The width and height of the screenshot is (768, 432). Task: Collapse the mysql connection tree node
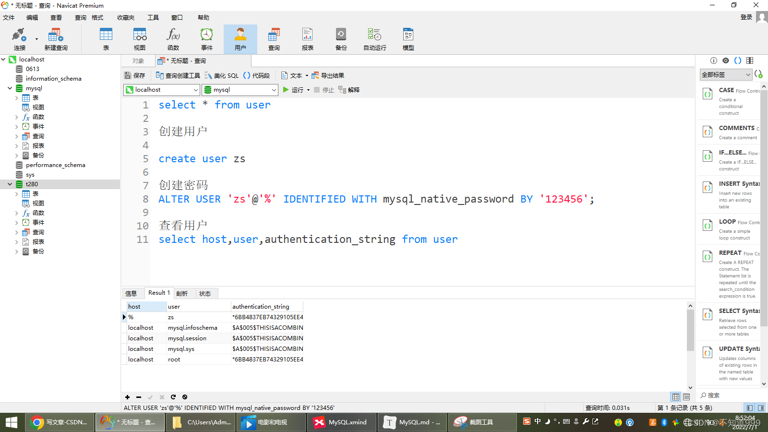coord(10,88)
